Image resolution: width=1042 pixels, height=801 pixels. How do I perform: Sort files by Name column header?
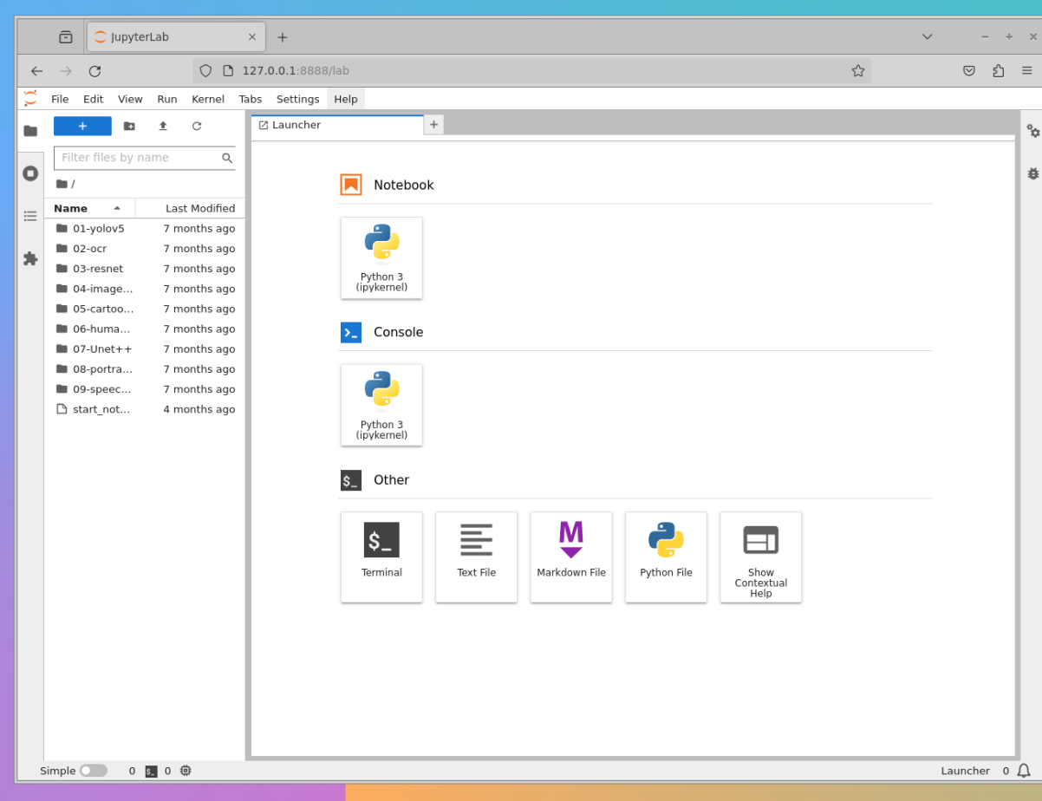pos(90,208)
